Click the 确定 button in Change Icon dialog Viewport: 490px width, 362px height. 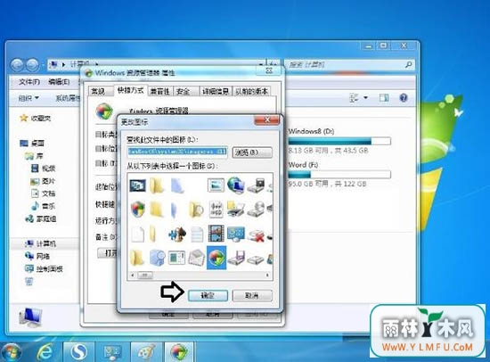click(208, 295)
